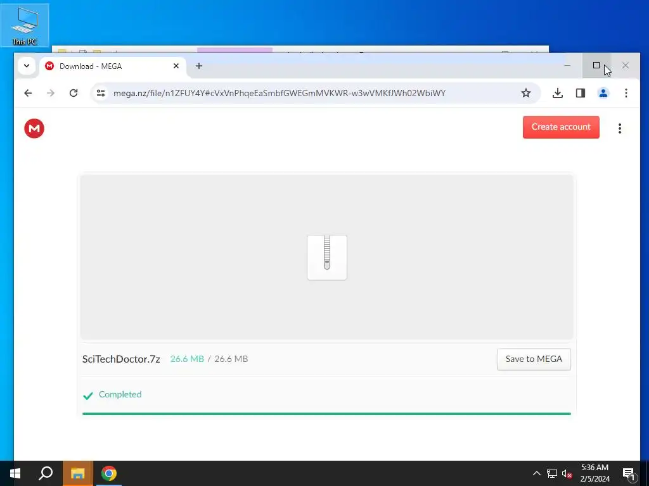The width and height of the screenshot is (649, 486).
Task: Open the MEGA page three-dot menu
Action: click(620, 128)
